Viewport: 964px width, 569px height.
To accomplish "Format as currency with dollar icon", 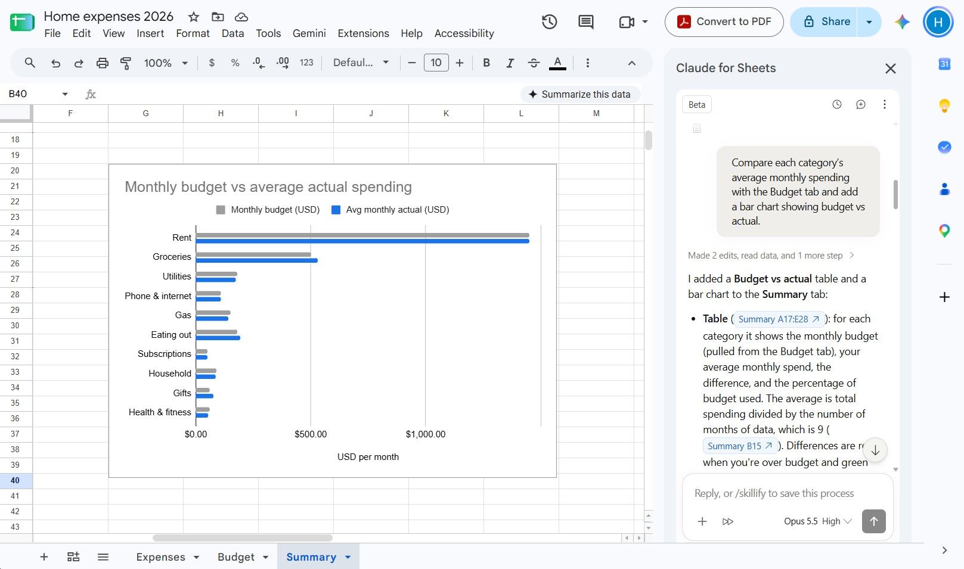I will click(212, 63).
